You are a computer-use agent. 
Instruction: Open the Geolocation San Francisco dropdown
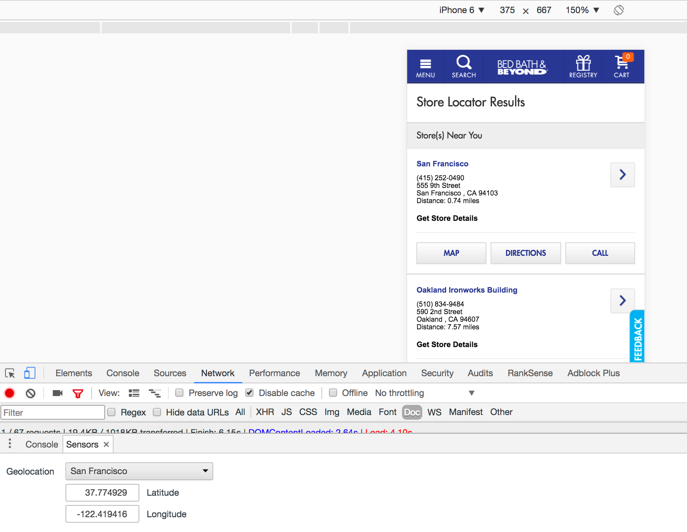139,471
